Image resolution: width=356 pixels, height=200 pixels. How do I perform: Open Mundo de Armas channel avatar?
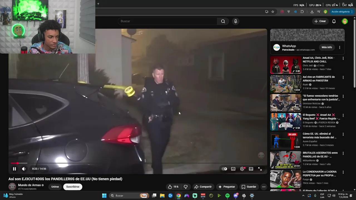[x=12, y=187]
